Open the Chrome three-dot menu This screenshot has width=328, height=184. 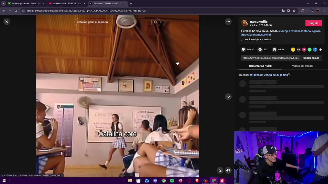pos(324,11)
